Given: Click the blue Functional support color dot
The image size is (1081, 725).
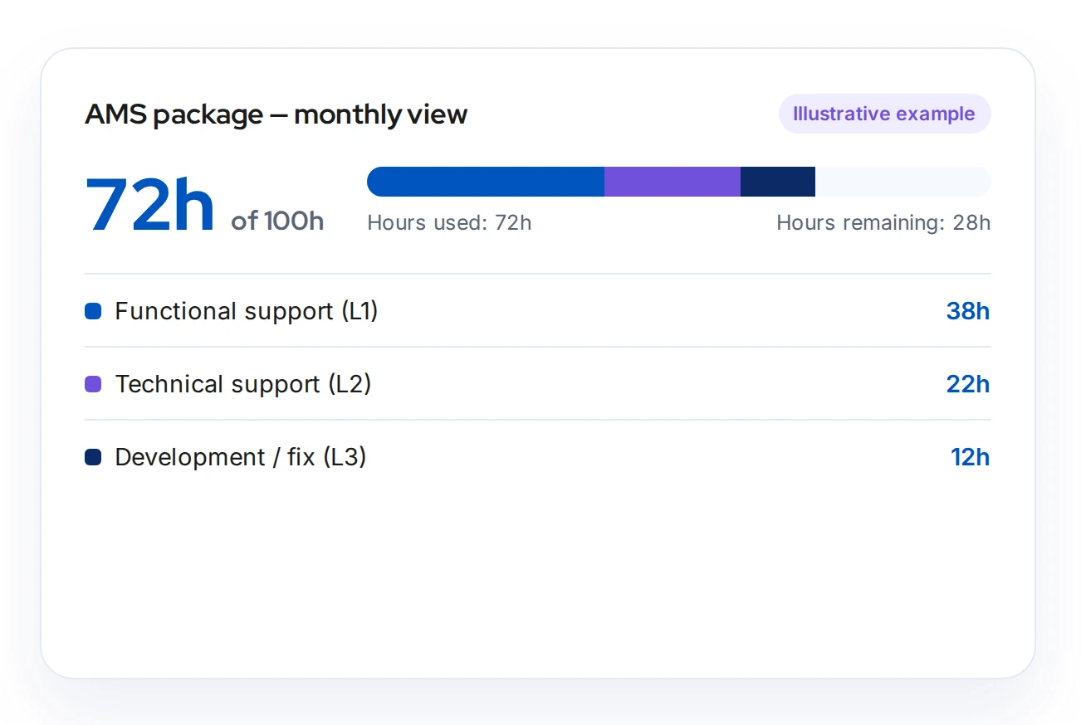Looking at the screenshot, I should pos(93,311).
